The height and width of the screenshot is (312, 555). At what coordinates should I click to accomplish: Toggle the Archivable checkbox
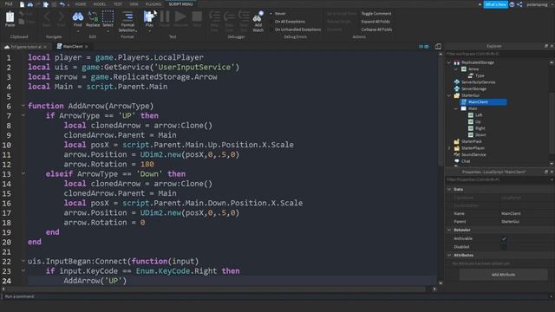coord(504,239)
